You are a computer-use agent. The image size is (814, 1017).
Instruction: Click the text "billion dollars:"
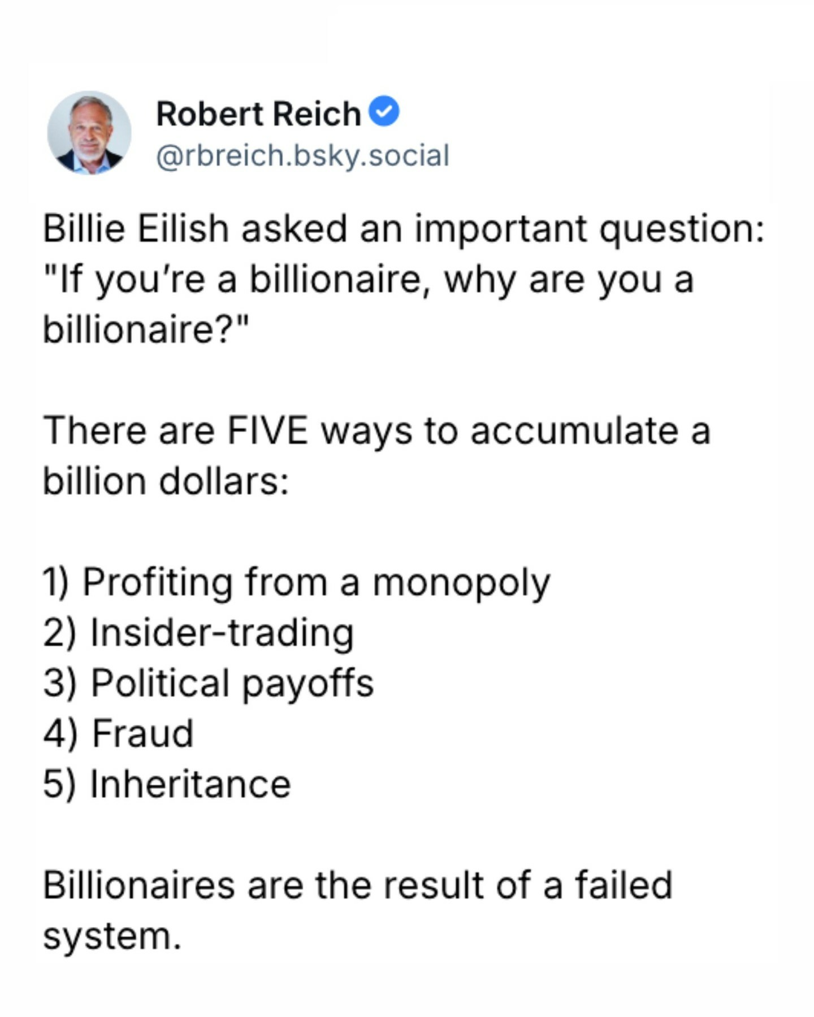click(166, 481)
